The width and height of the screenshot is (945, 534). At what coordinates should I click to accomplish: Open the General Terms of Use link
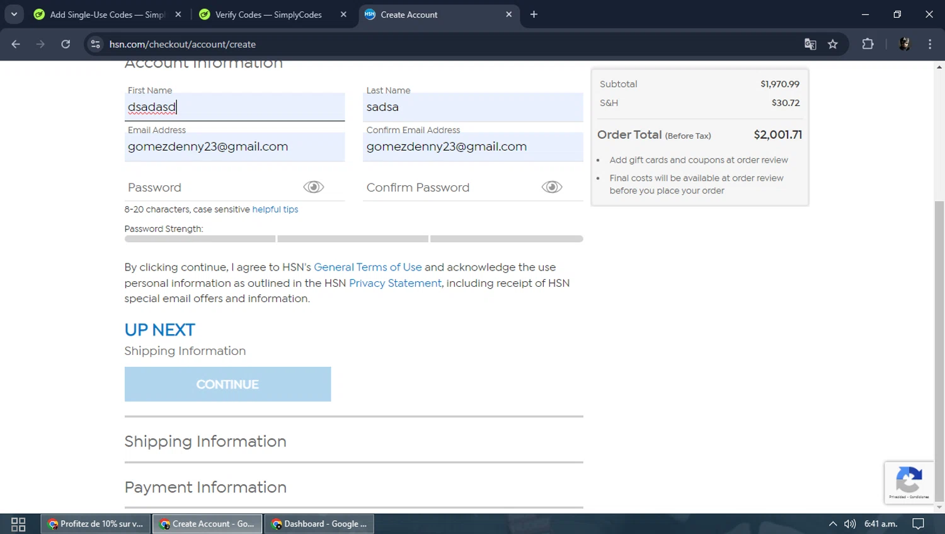pyautogui.click(x=368, y=267)
